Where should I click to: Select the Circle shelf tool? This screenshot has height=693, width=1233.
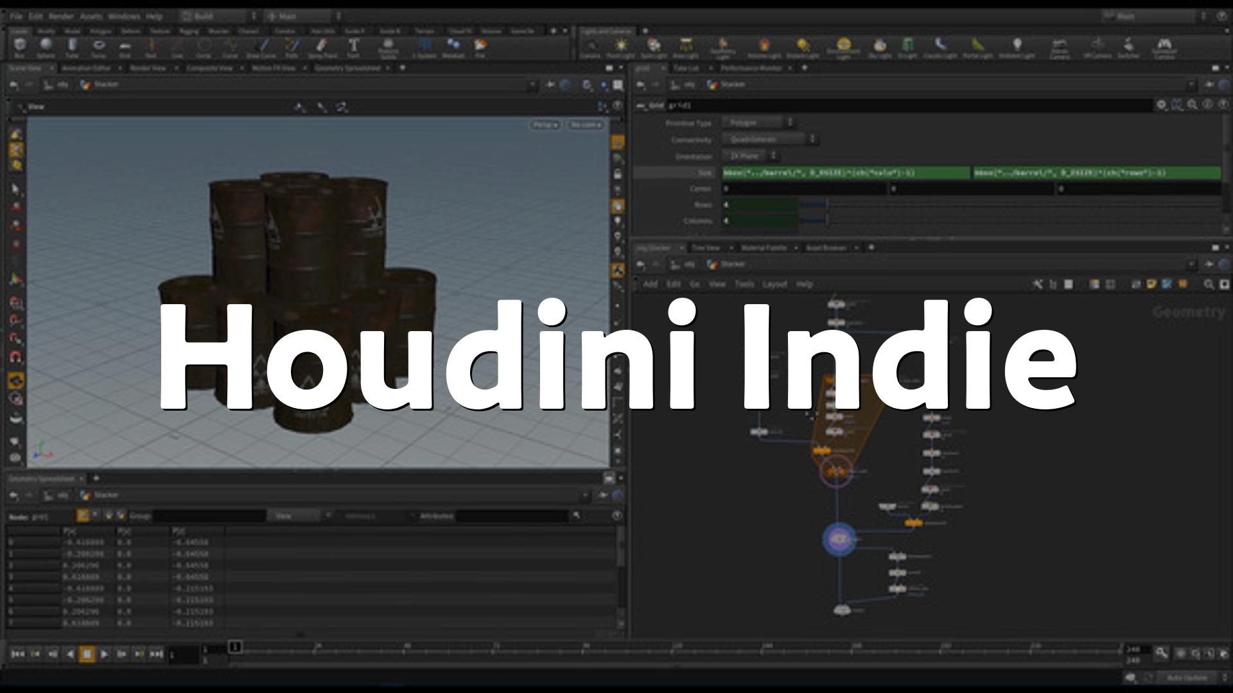point(204,47)
